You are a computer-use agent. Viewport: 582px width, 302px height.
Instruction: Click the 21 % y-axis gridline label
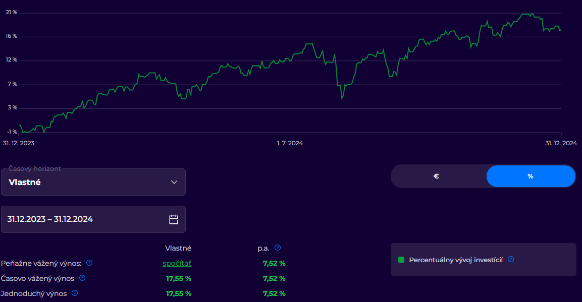12,13
